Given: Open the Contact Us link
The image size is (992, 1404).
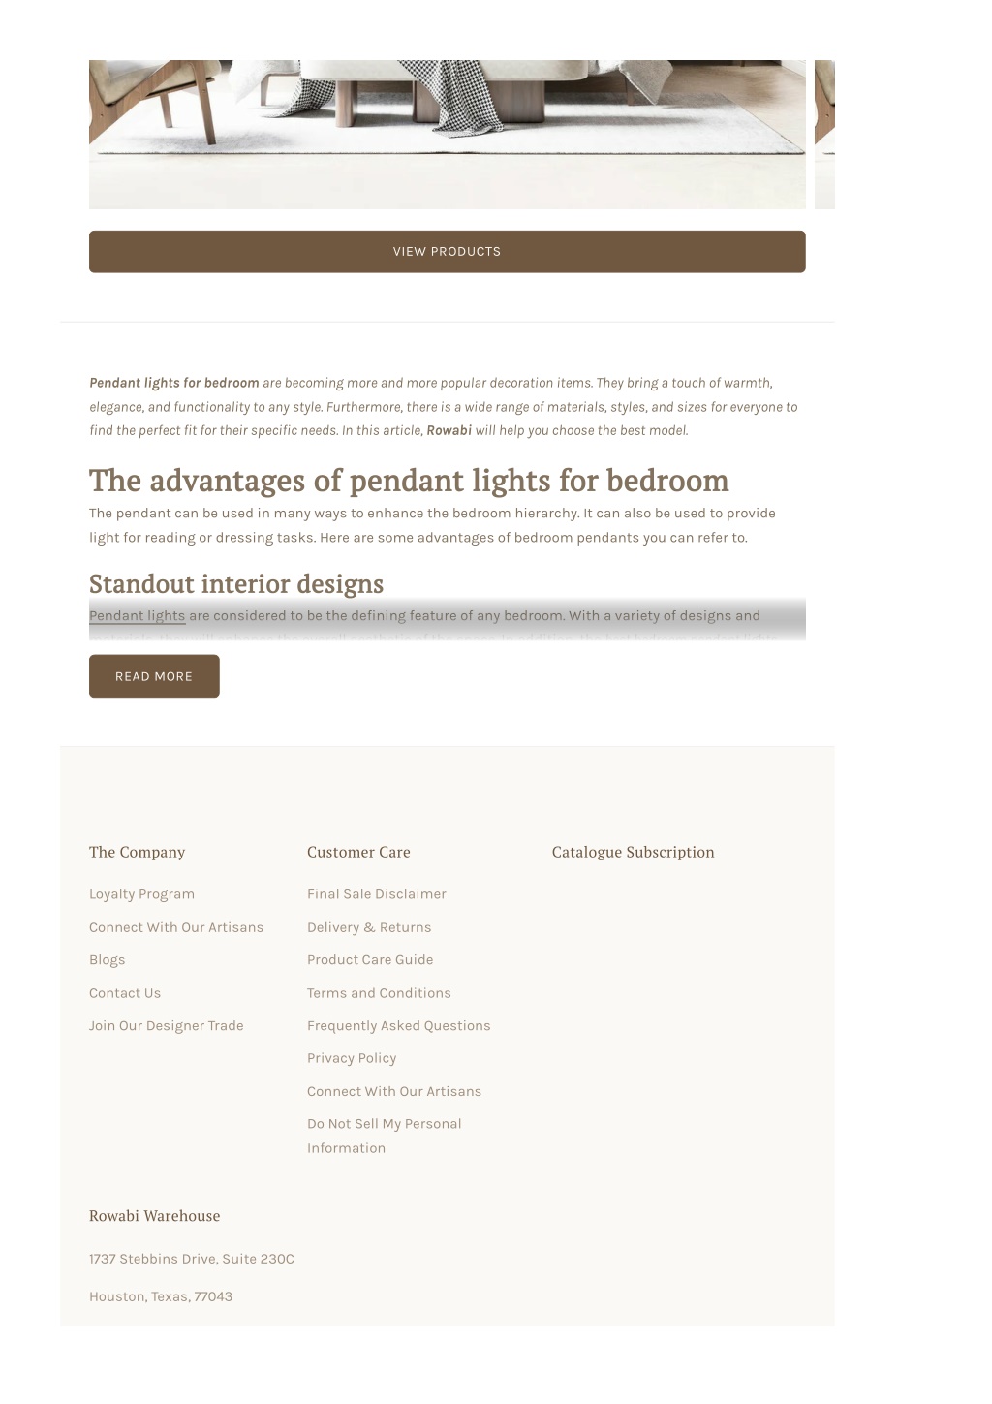Looking at the screenshot, I should (125, 993).
